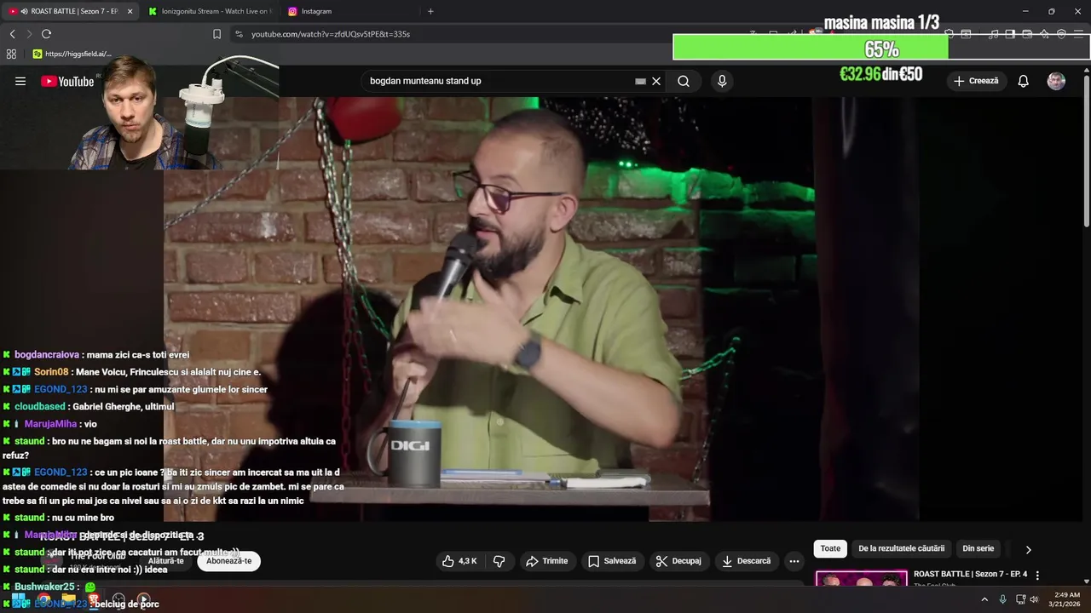The height and width of the screenshot is (613, 1091).
Task: Show more filter chips with right chevron
Action: 1028,549
